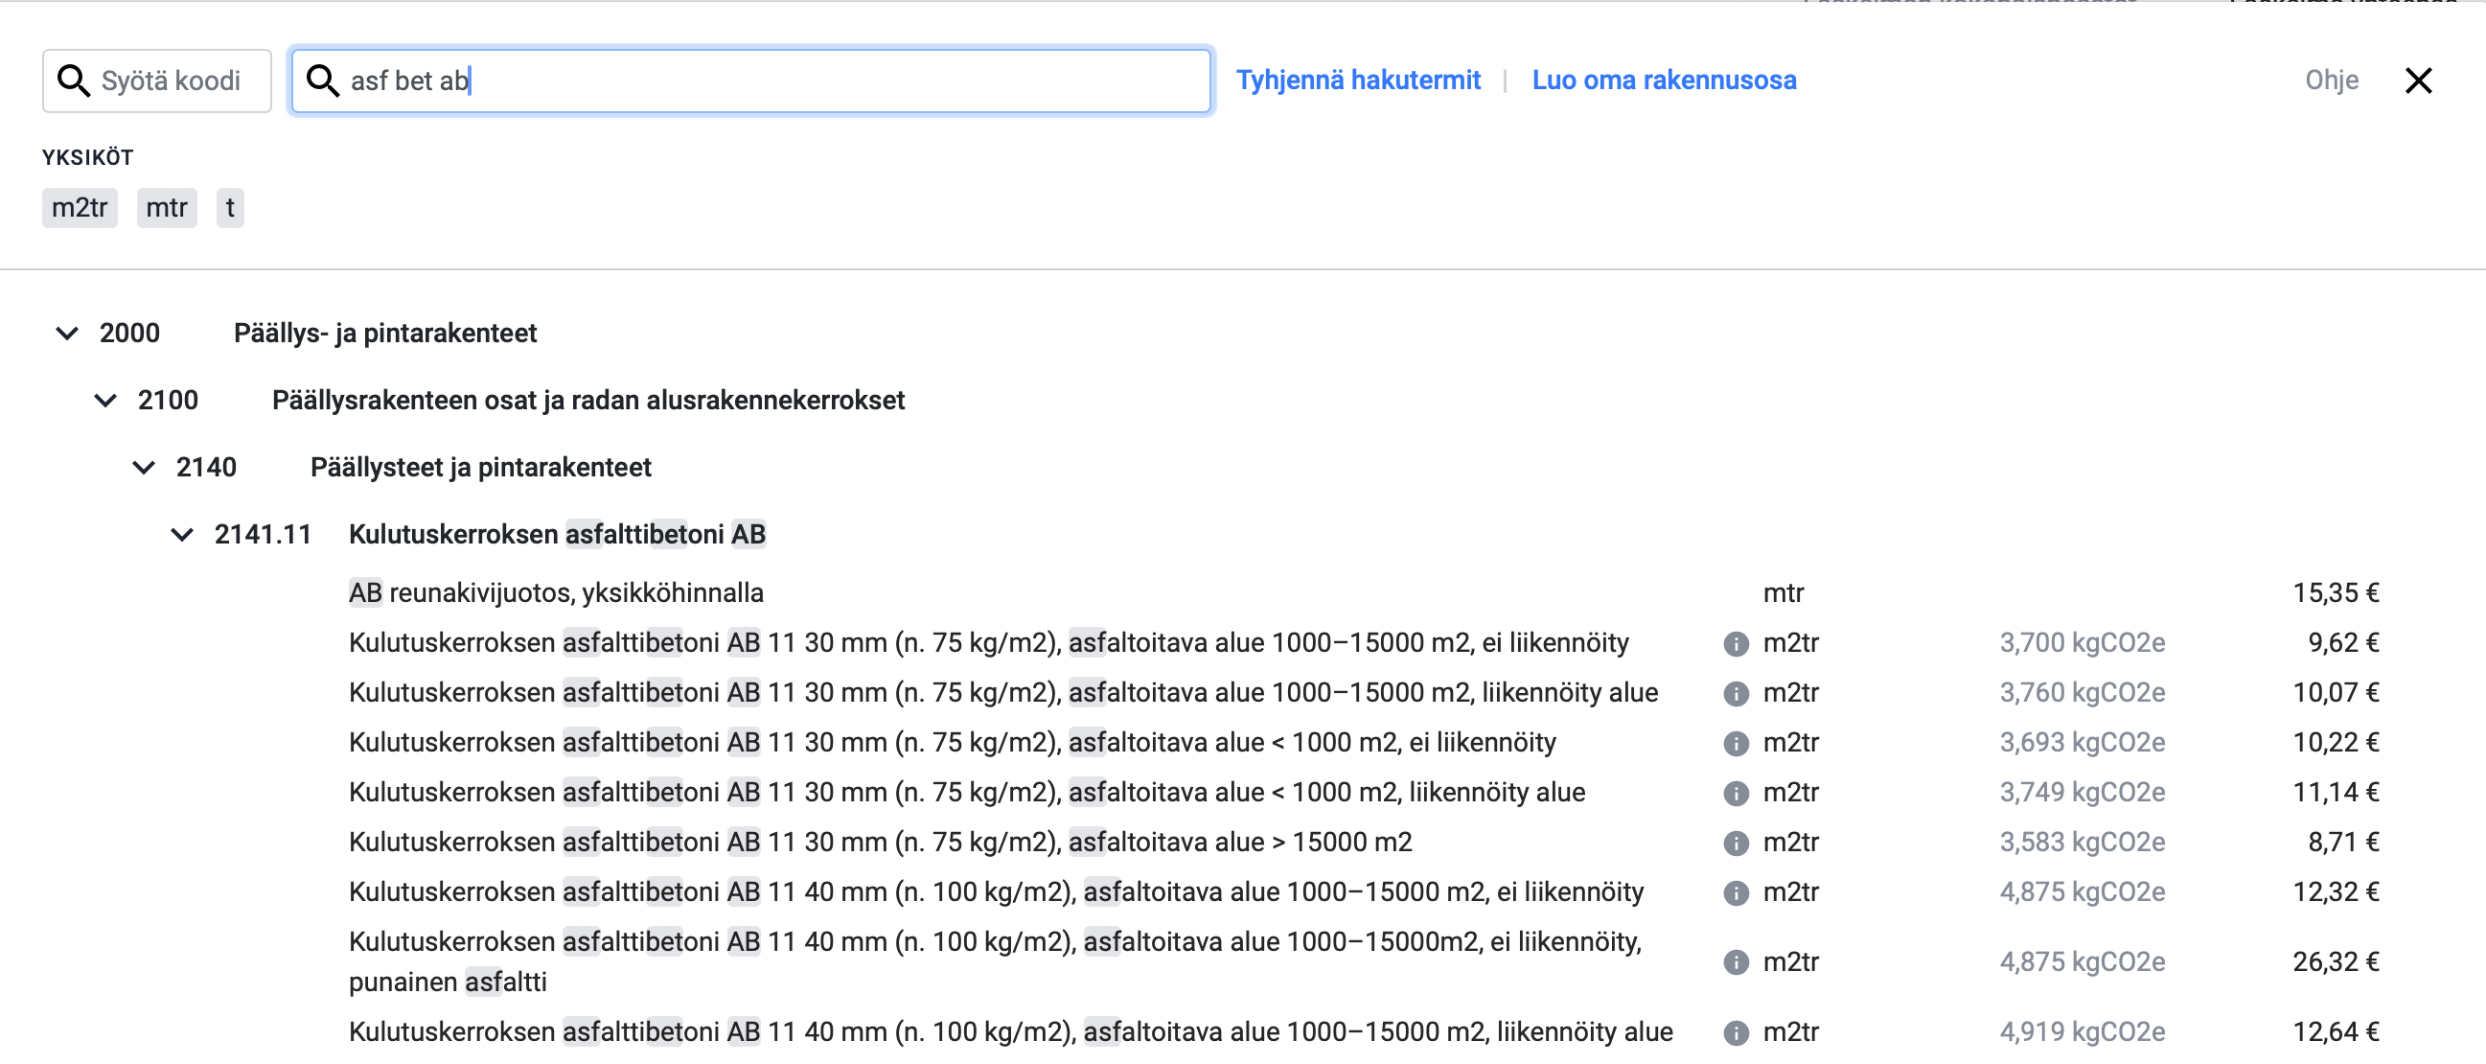Viewport: 2486px width, 1064px height.
Task: Collapse the 2000 Päällys- ja pintarakenteet node
Action: tap(66, 334)
